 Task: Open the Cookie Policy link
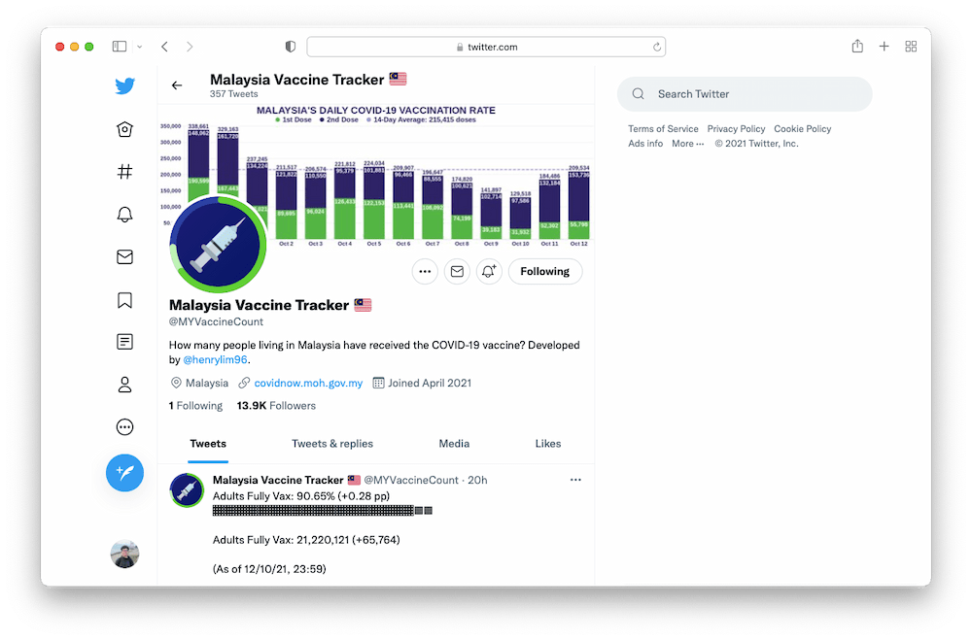[x=802, y=129]
